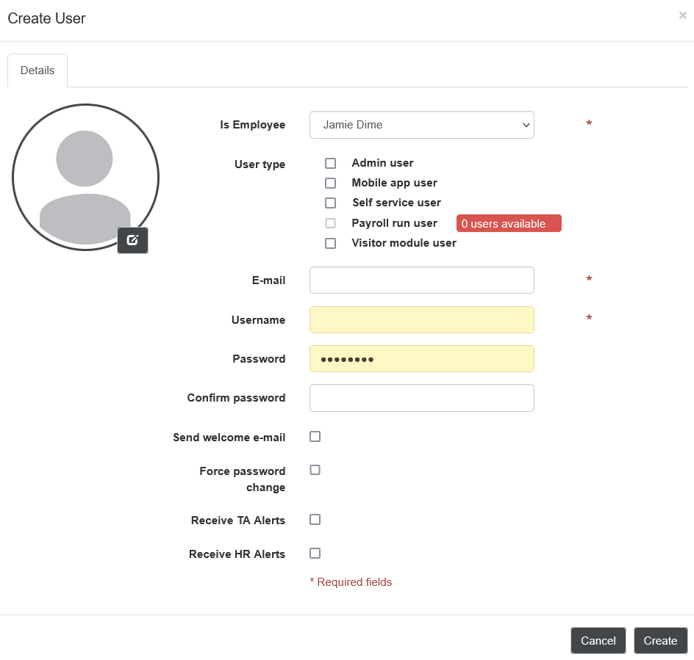This screenshot has width=694, height=660.
Task: Enable Receive TA Alerts
Action: click(315, 519)
